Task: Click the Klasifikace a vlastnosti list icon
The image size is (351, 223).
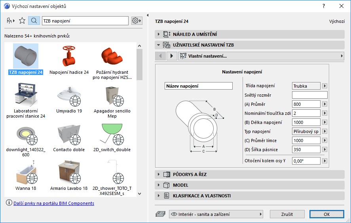Action: (x=167, y=196)
